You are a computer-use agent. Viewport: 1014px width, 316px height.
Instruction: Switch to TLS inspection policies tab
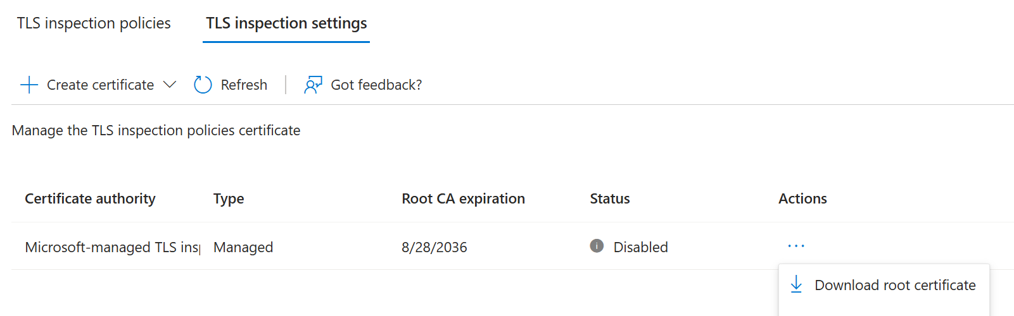(94, 23)
